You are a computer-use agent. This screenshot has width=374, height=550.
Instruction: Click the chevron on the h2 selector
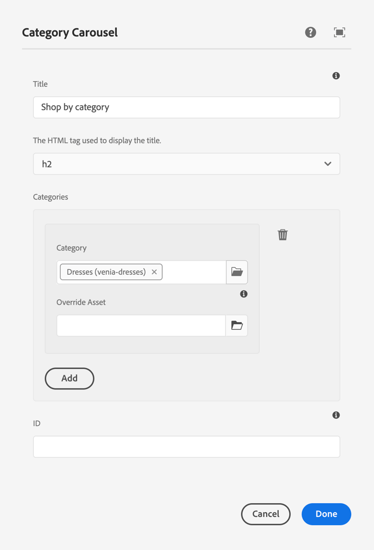[328, 164]
